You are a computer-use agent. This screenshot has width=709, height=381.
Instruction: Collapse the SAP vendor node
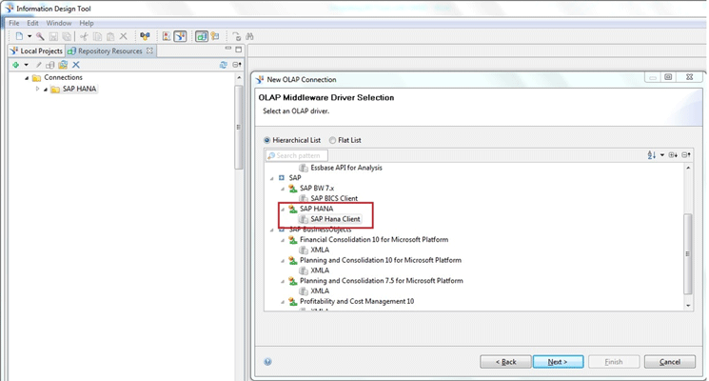(x=272, y=178)
